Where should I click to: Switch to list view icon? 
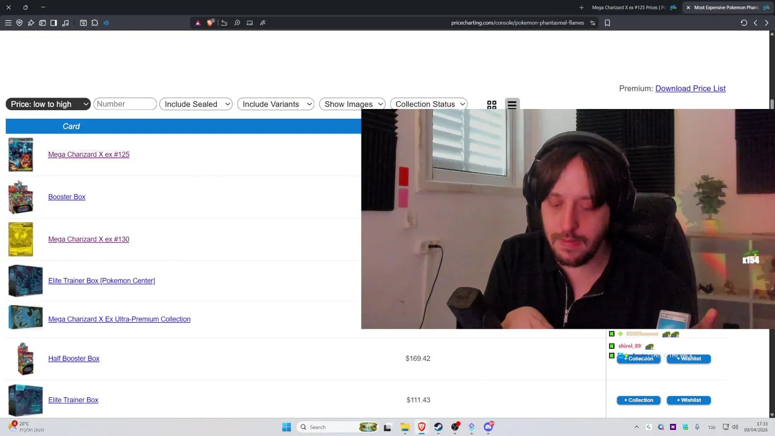[x=512, y=105]
